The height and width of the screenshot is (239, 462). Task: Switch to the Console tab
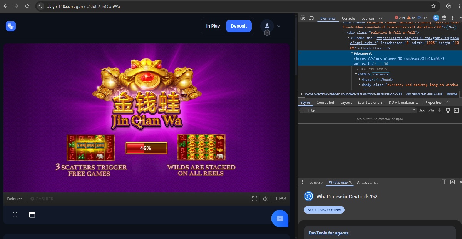tap(348, 18)
